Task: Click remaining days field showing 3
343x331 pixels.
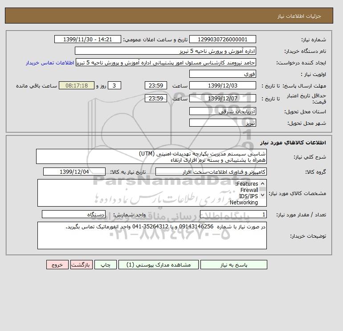Action: coord(114,86)
